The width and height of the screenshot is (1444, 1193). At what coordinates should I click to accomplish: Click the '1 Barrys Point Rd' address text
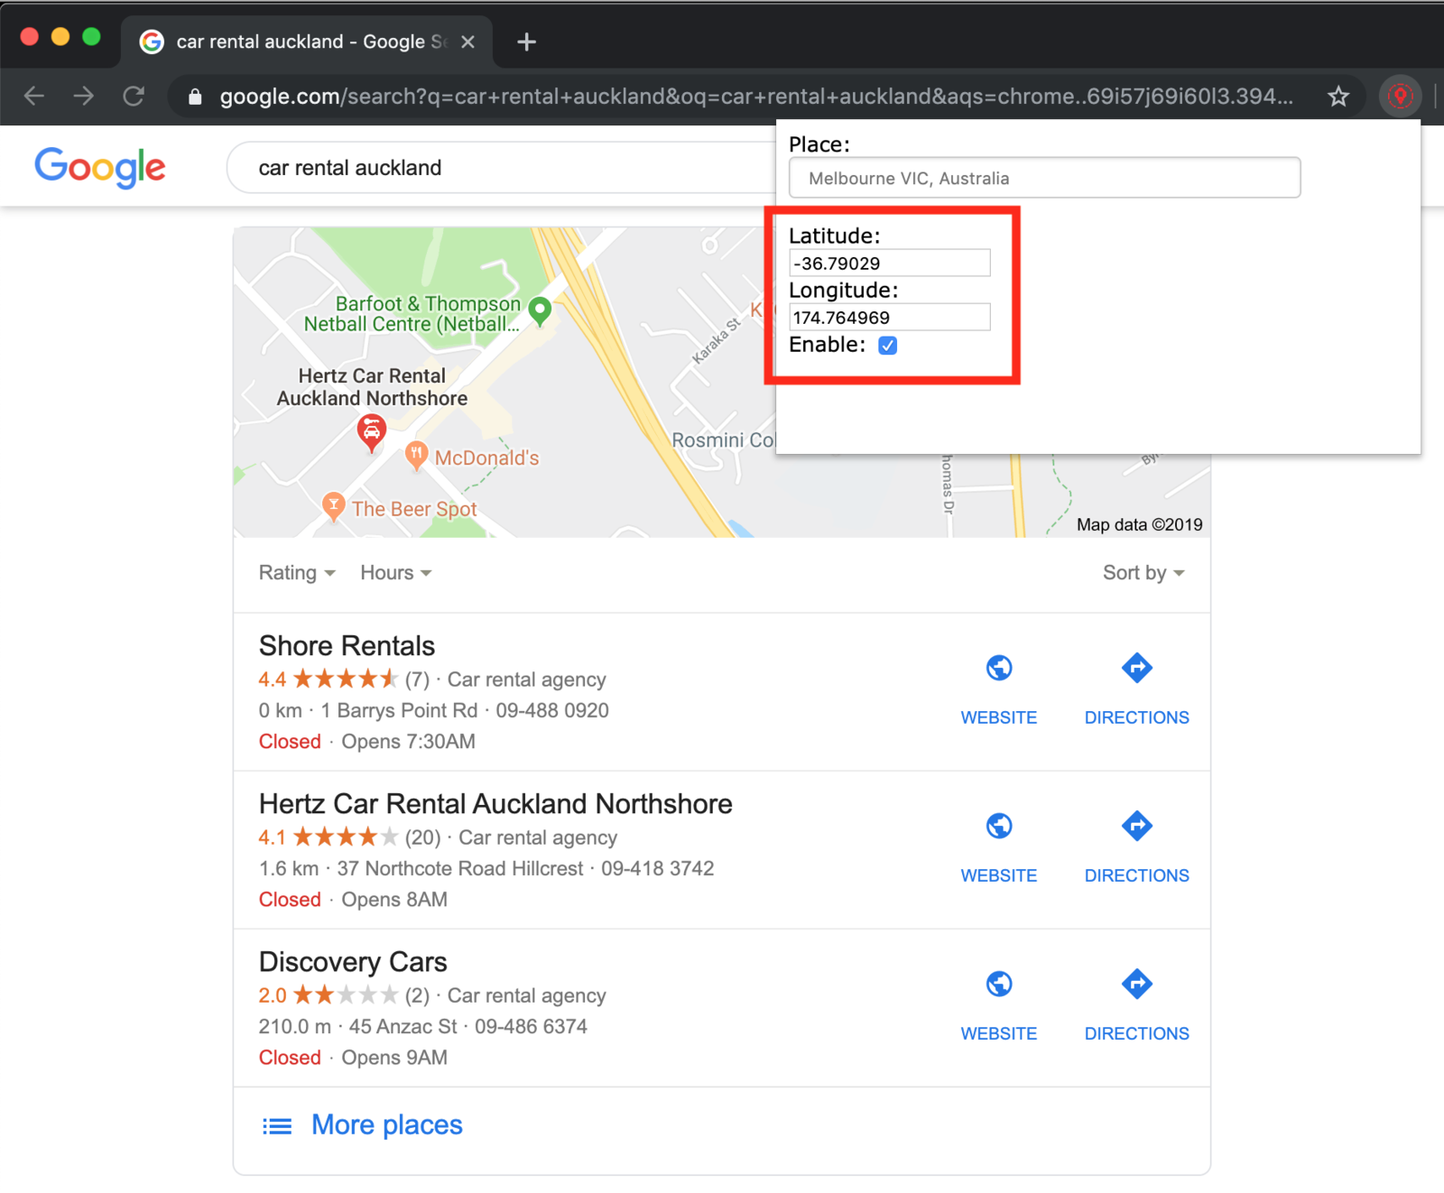coord(399,711)
